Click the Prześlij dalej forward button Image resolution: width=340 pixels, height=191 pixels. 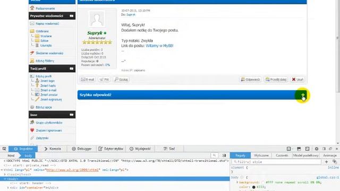click(x=276, y=80)
